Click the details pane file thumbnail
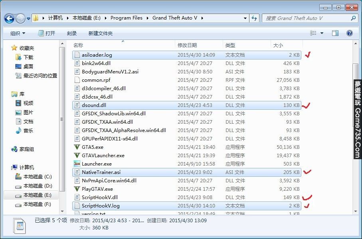The width and height of the screenshot is (362, 239). coord(20,225)
